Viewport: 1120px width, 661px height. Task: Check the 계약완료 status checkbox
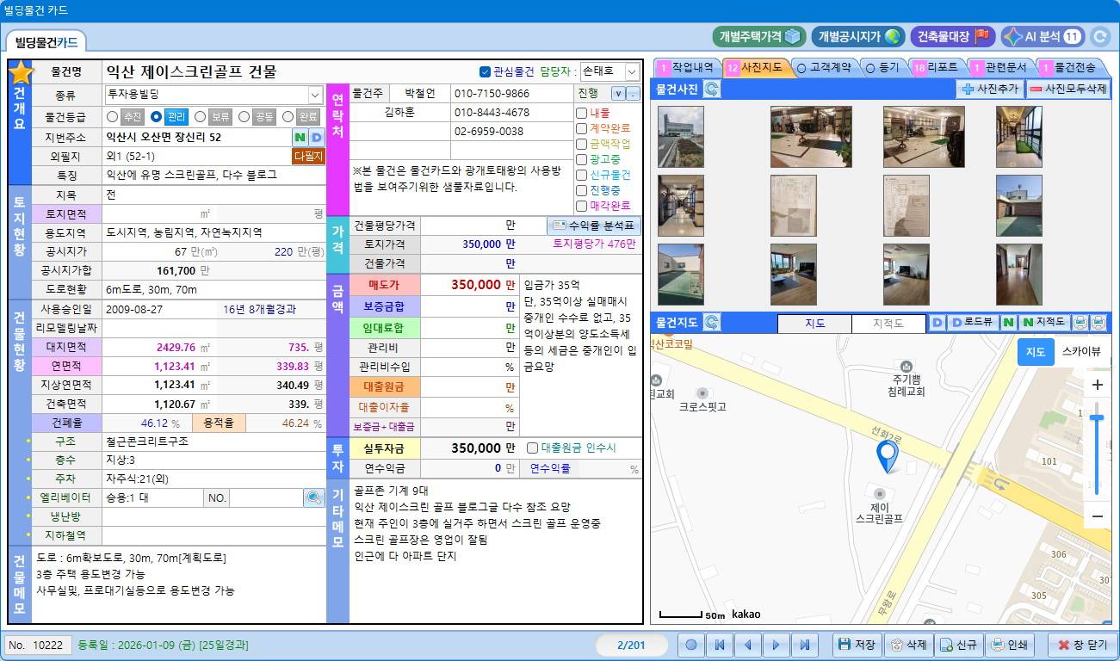[582, 128]
